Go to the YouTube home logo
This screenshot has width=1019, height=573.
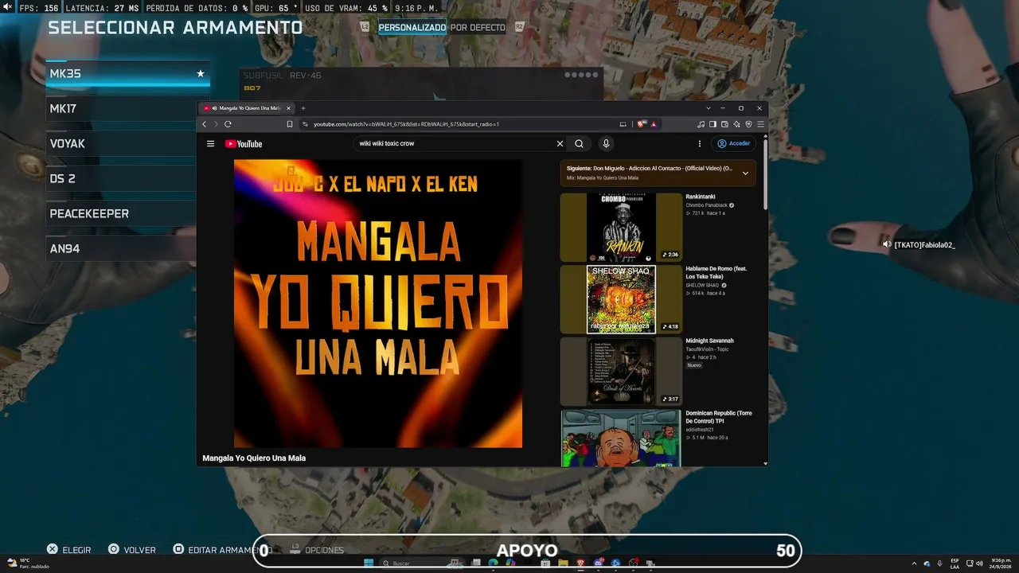pyautogui.click(x=244, y=144)
